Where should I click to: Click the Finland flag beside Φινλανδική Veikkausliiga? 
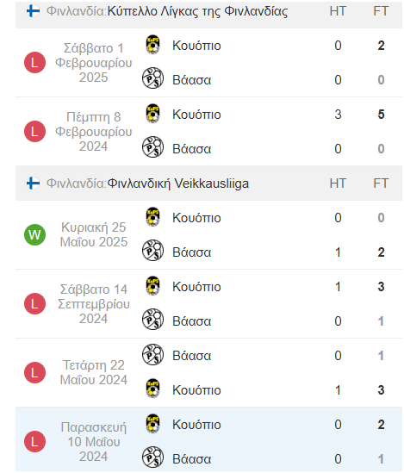click(33, 184)
